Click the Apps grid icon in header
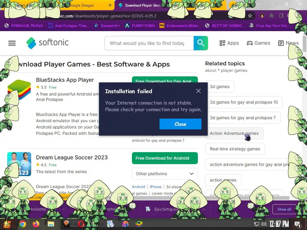The width and height of the screenshot is (307, 230). (222, 43)
